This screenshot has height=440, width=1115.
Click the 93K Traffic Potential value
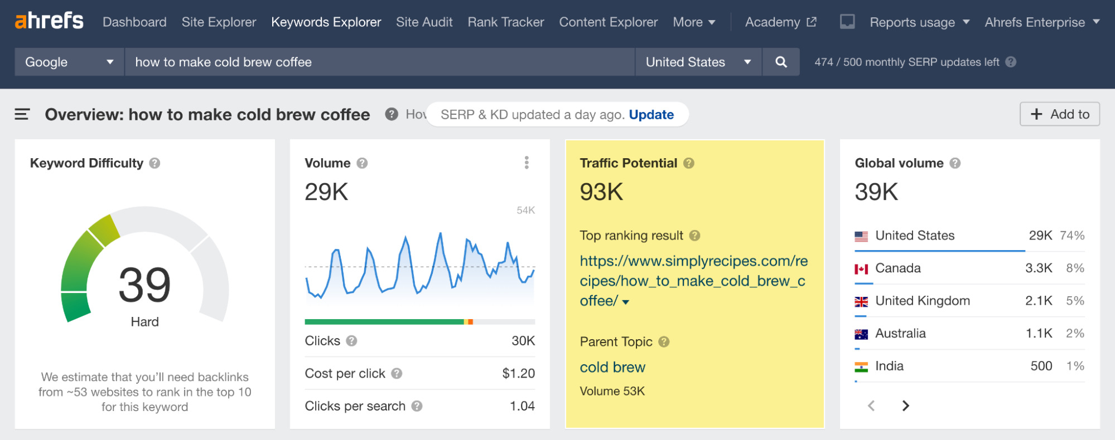pos(601,192)
